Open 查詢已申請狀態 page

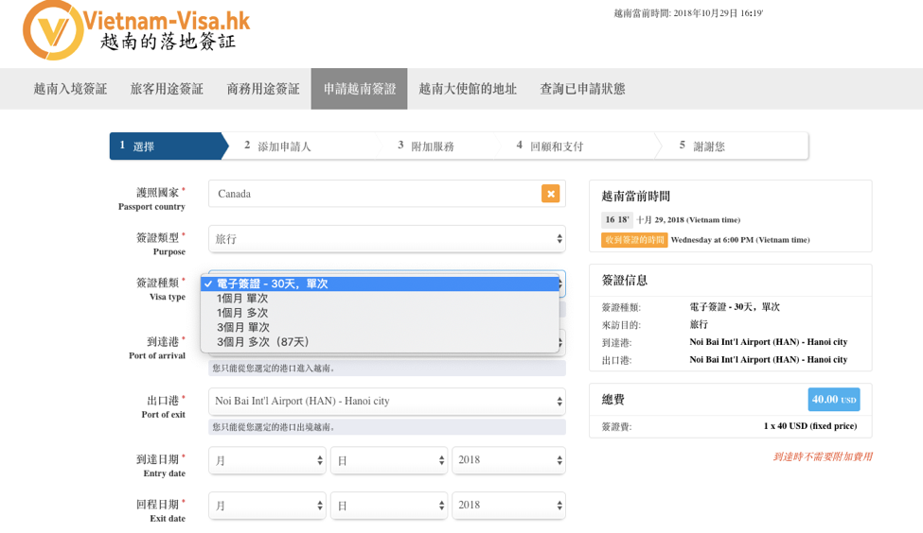click(x=582, y=89)
